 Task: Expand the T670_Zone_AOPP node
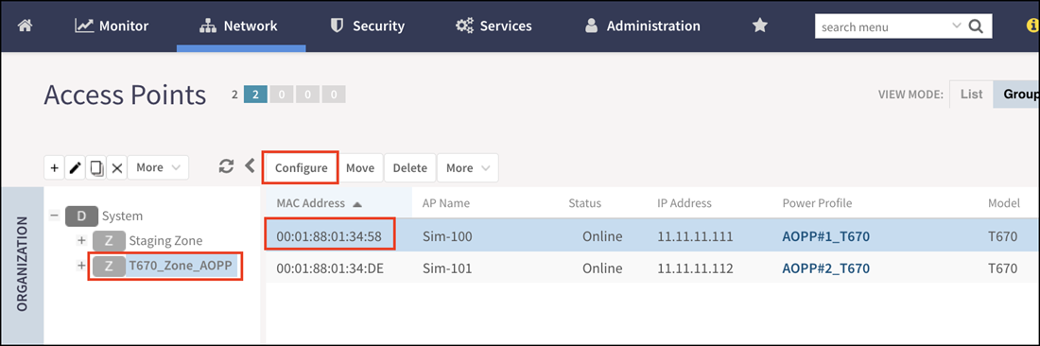coord(81,265)
